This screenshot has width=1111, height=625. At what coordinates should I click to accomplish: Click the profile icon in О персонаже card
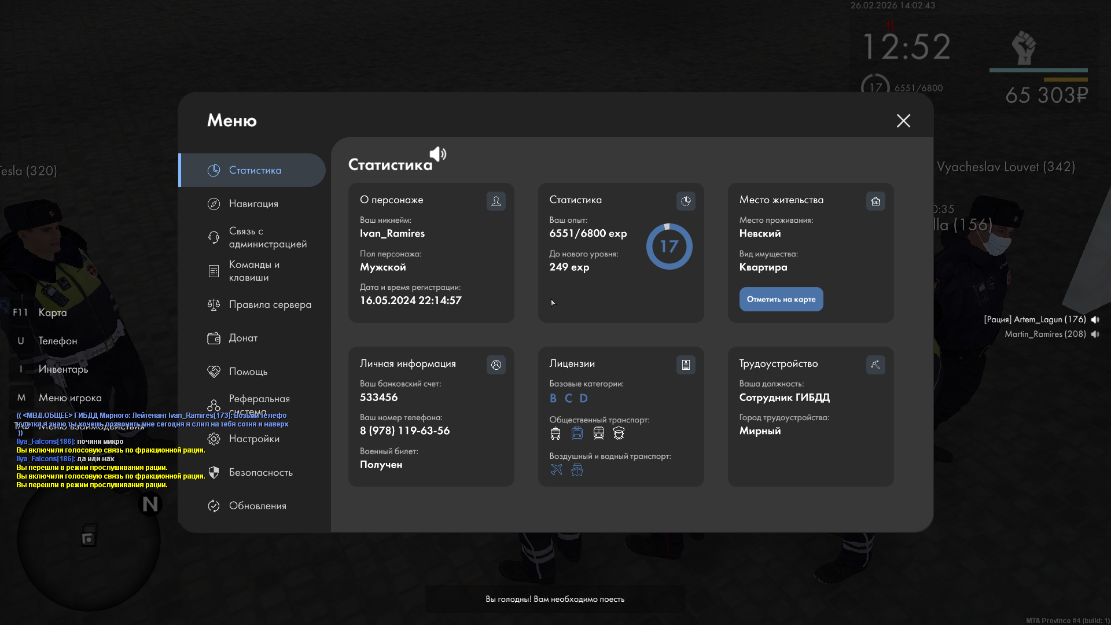[496, 201]
